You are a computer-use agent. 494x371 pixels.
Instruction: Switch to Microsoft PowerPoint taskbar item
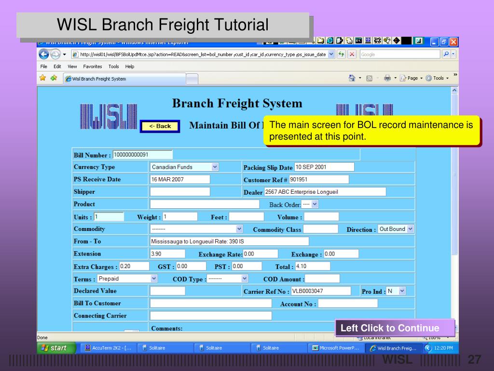coord(336,348)
